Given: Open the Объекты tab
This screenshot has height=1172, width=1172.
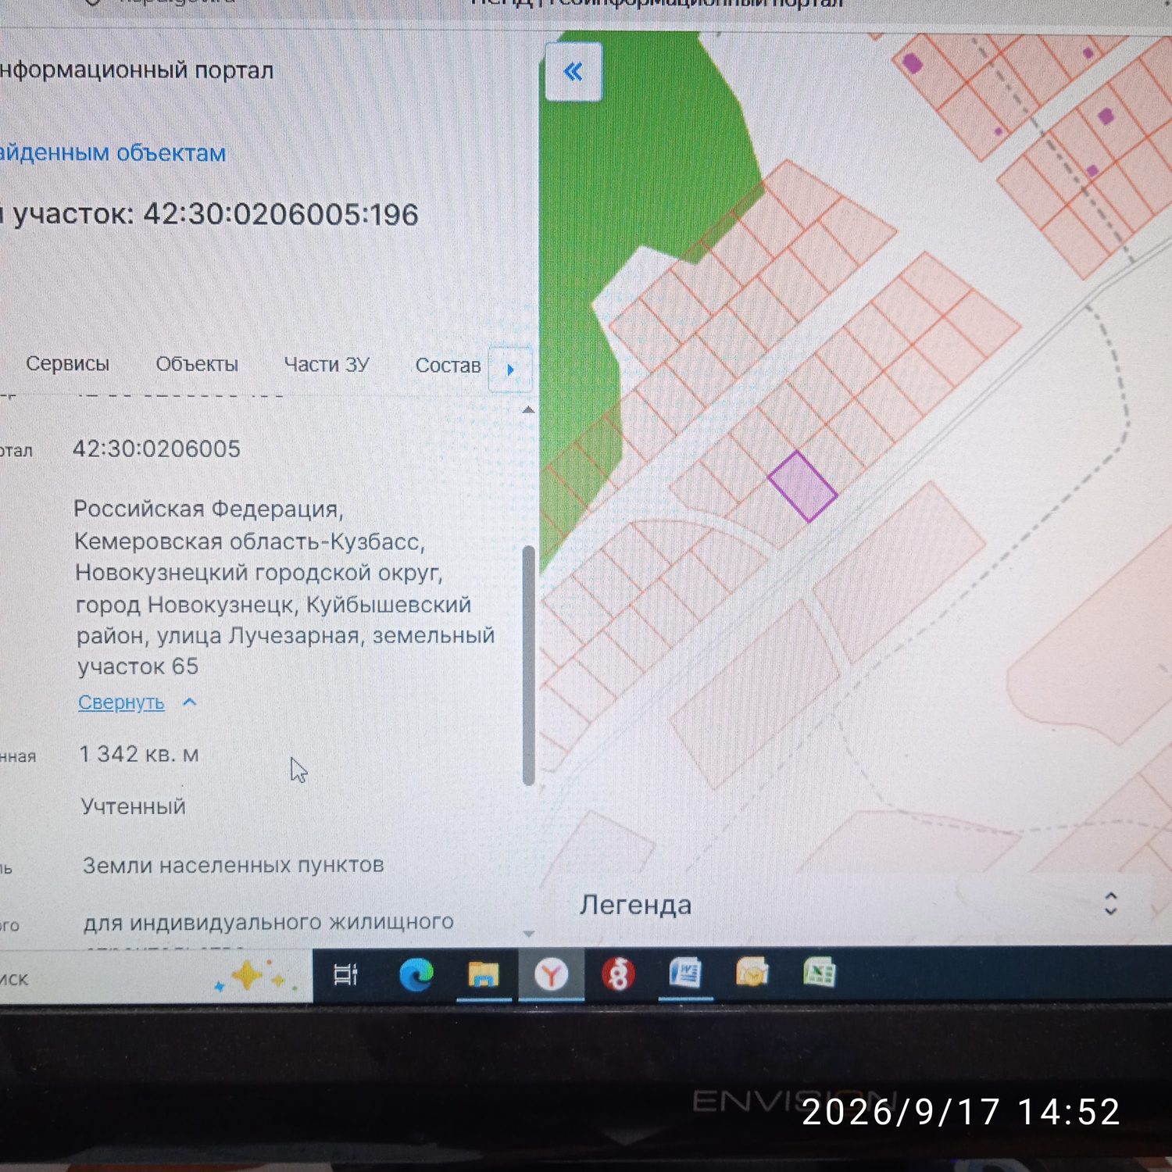Looking at the screenshot, I should (197, 364).
